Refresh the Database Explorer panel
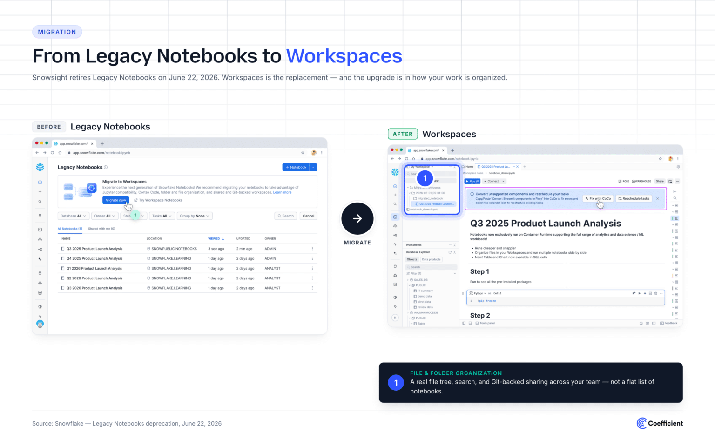Screen dimensions: 715x447 (450, 252)
